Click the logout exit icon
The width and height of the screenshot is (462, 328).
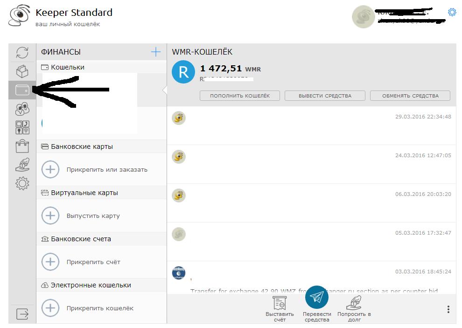click(x=22, y=314)
